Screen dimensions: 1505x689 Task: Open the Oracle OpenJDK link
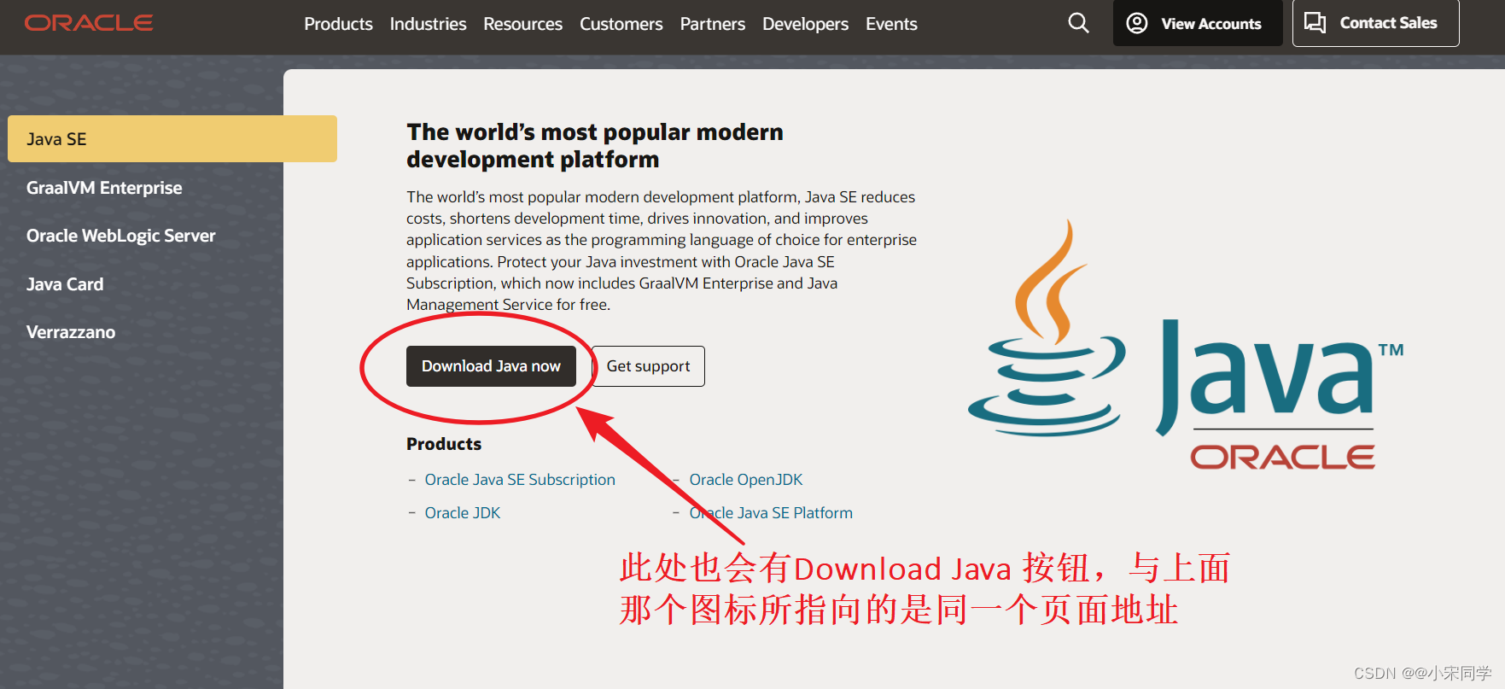745,480
